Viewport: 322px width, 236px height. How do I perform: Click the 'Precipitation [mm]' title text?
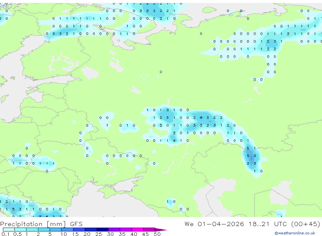pyautogui.click(x=33, y=224)
